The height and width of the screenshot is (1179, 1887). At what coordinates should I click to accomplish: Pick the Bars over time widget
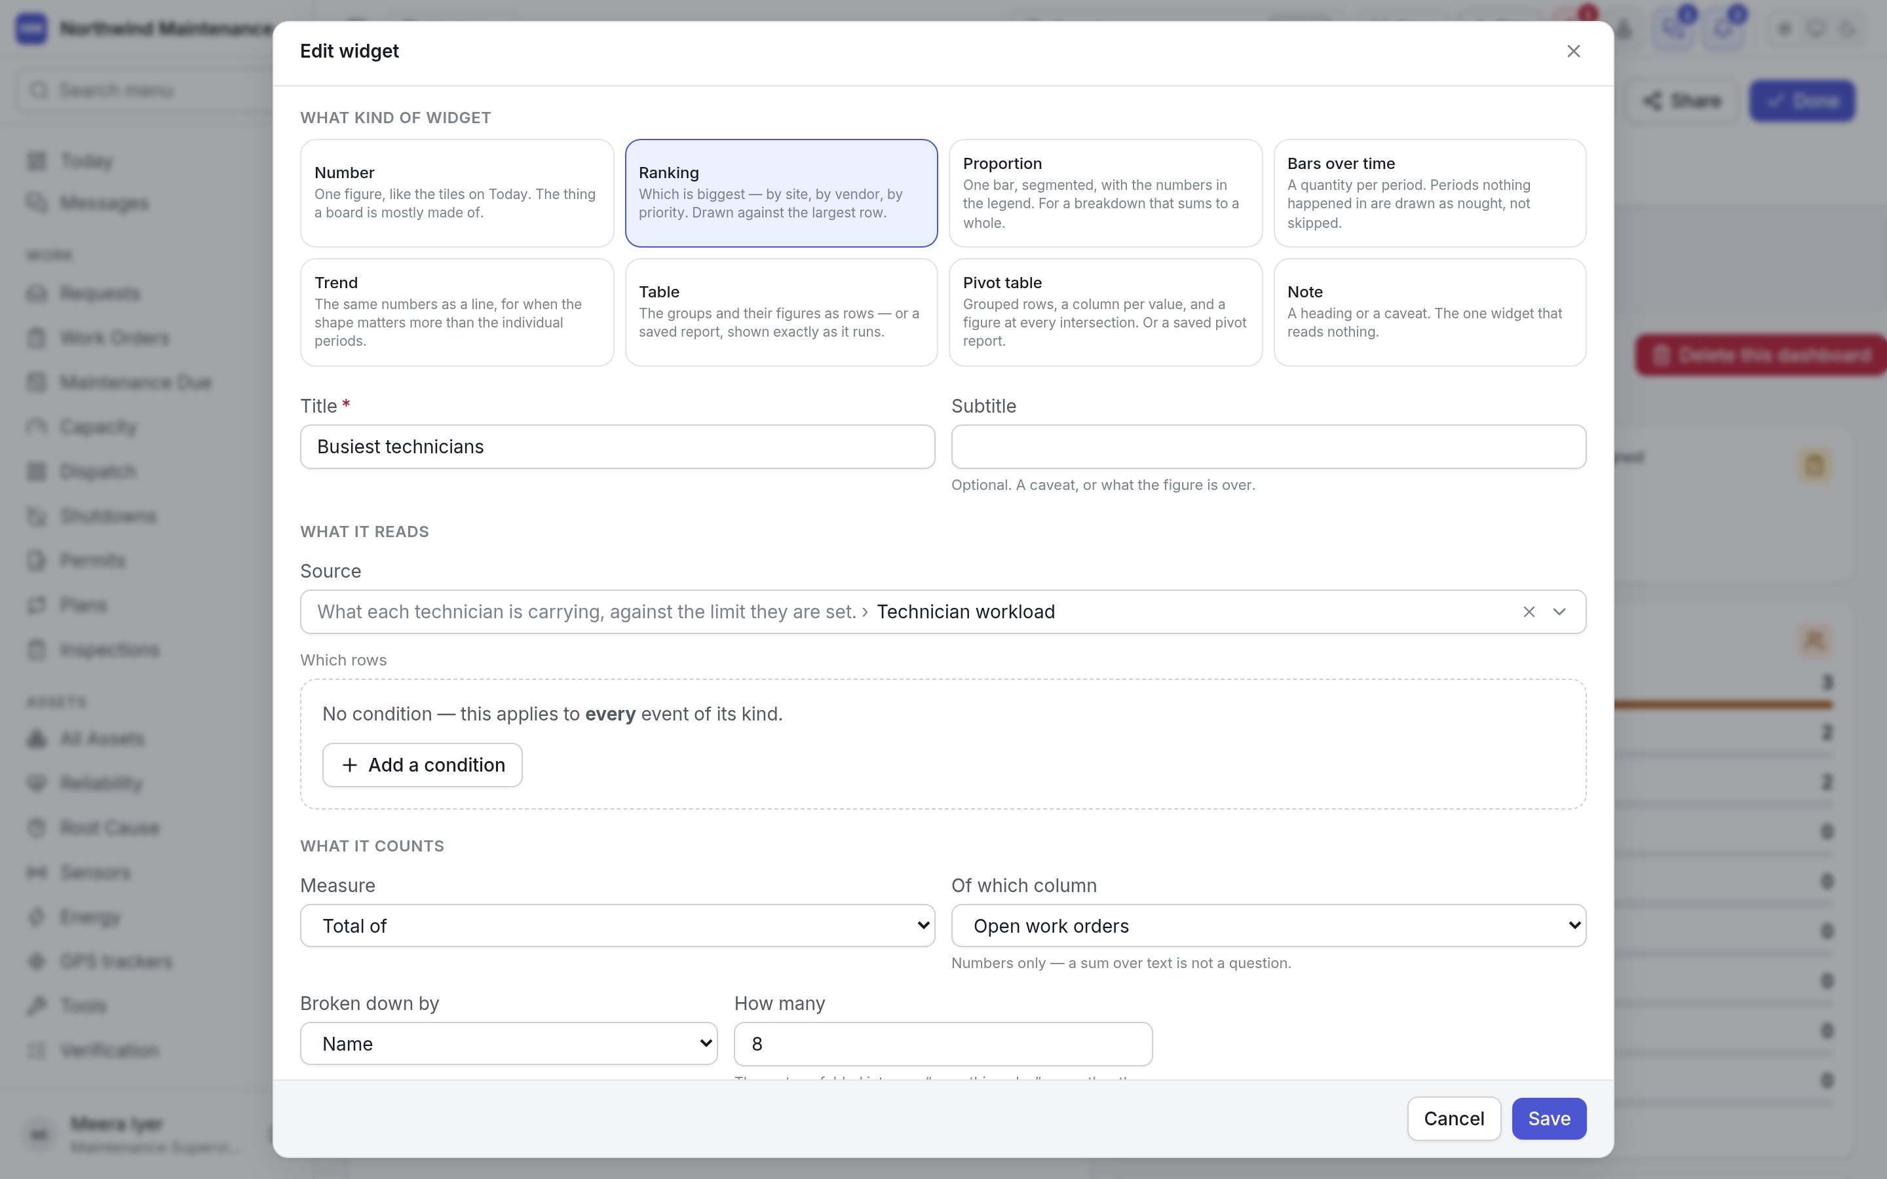click(x=1429, y=193)
